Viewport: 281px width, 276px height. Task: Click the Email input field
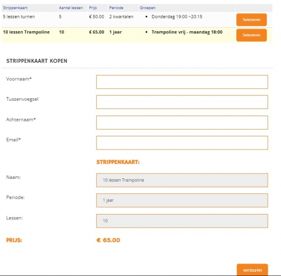(182, 143)
